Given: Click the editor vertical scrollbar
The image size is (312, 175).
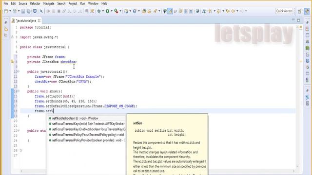Looking at the screenshot, I should [298, 96].
